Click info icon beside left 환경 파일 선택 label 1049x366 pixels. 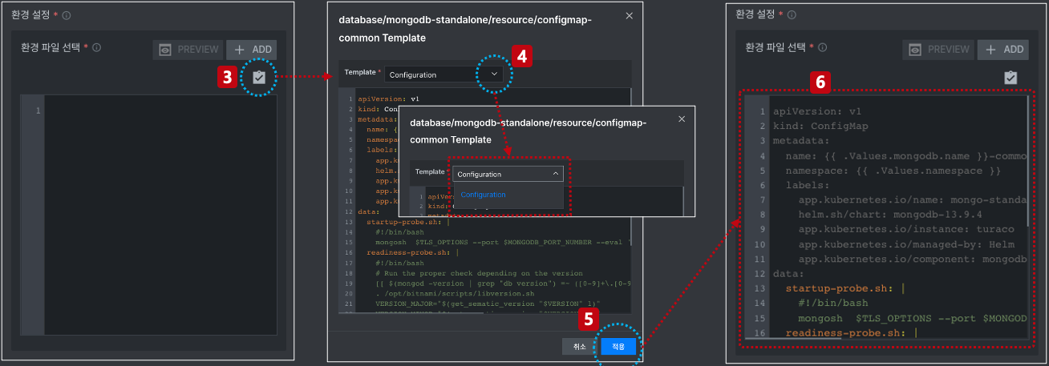tap(96, 47)
